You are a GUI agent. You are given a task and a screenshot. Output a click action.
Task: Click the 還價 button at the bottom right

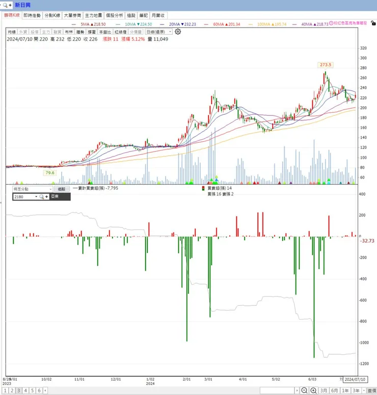(372, 390)
